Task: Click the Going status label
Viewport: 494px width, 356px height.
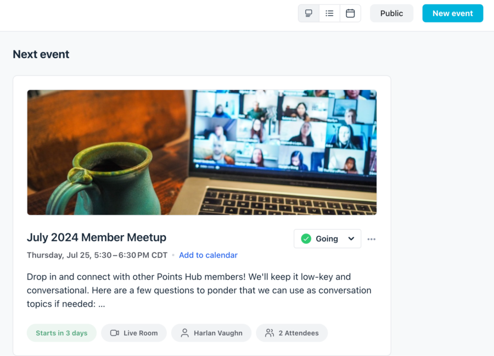Action: tap(327, 239)
